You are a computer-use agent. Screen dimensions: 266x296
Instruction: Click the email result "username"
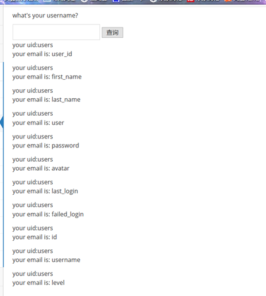pos(66,260)
